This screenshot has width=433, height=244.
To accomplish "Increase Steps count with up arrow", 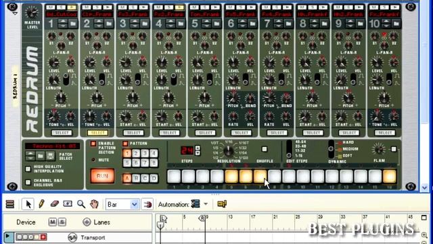I will (198, 148).
